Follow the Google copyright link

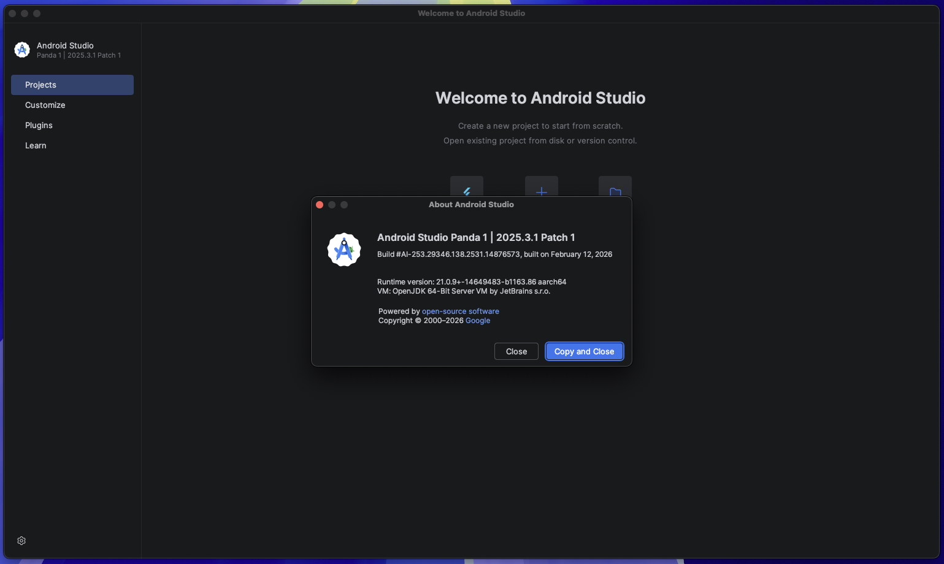pos(477,321)
